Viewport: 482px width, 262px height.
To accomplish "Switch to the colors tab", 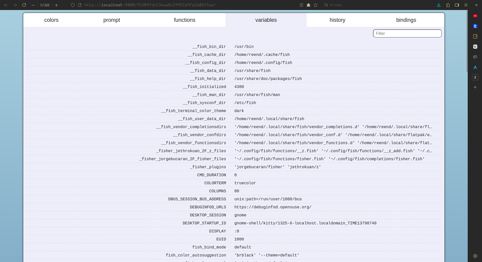I will (51, 20).
